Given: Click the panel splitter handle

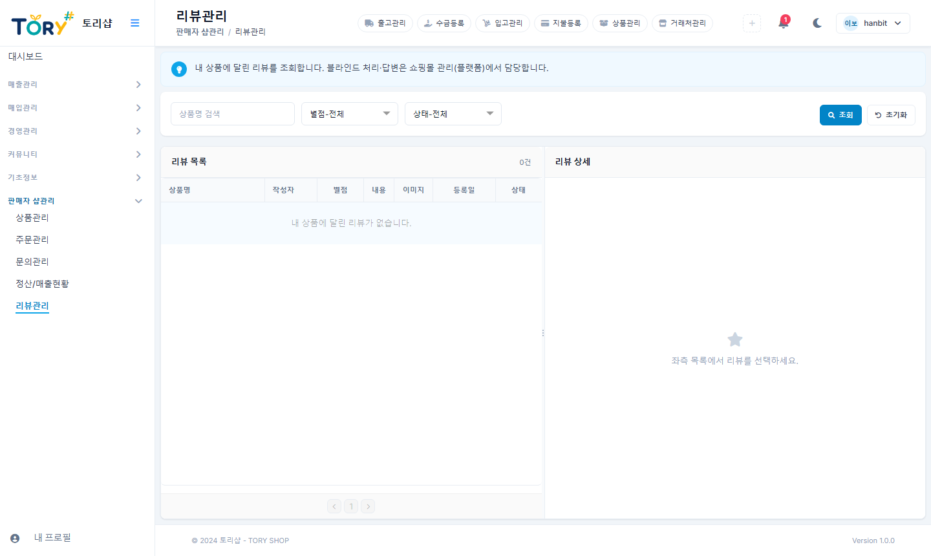Looking at the screenshot, I should pos(543,333).
